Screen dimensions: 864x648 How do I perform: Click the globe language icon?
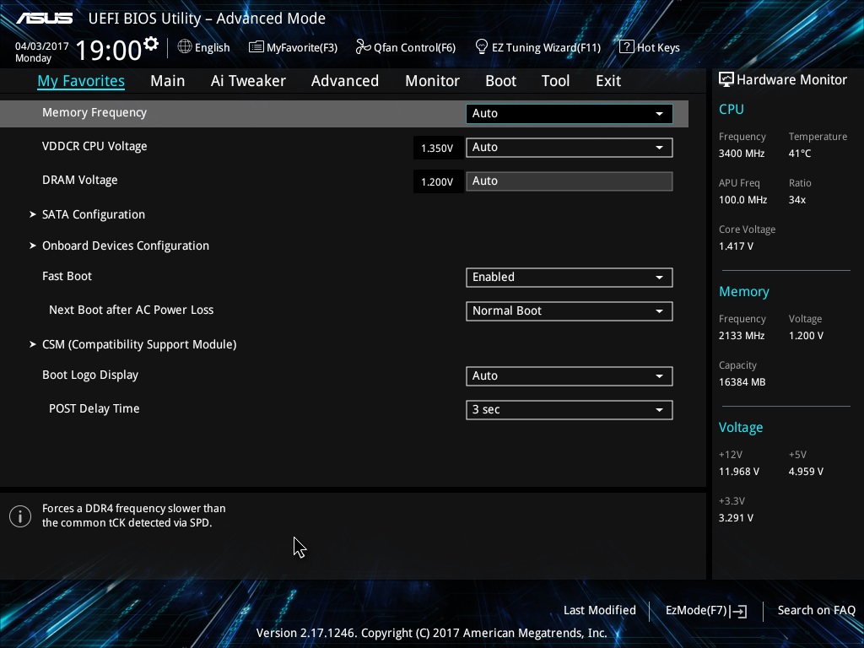[x=185, y=47]
